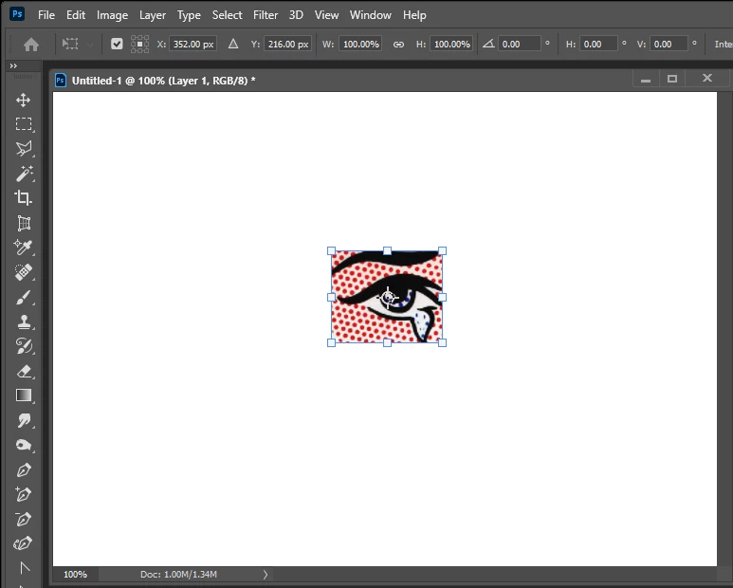Select the Freeform Pen tool
This screenshot has width=733, height=588.
click(x=23, y=543)
